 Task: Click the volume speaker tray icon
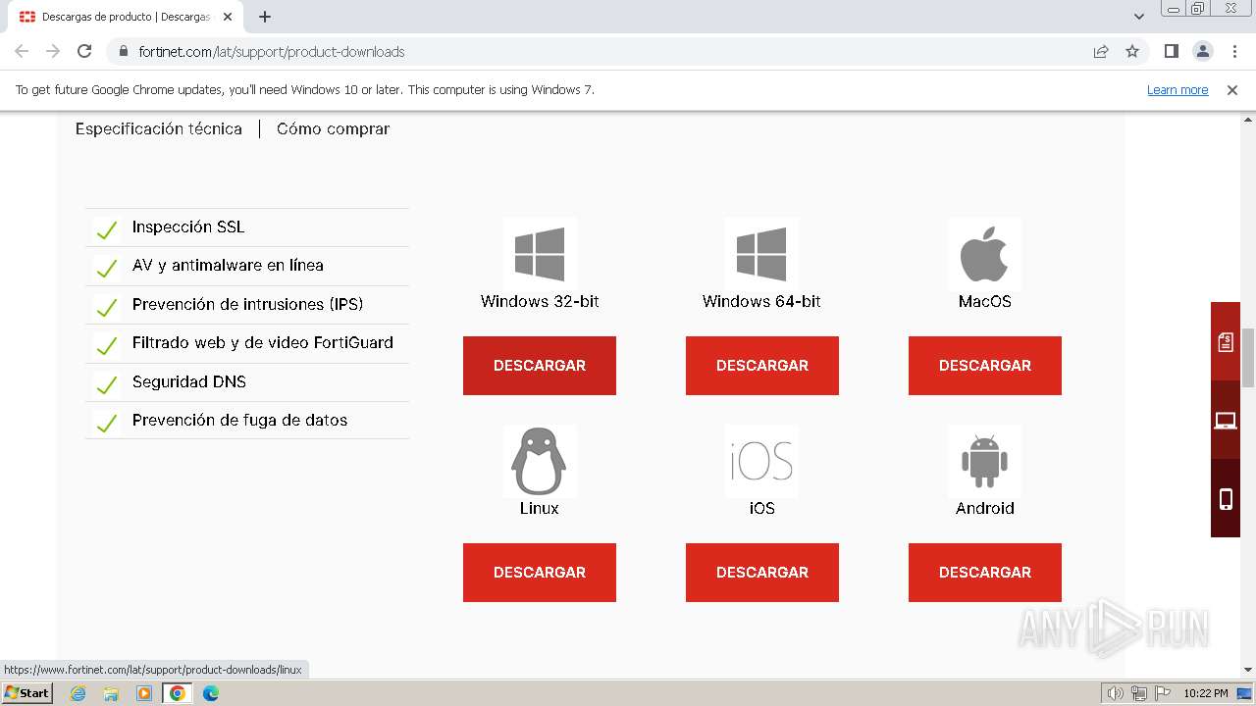1116,693
